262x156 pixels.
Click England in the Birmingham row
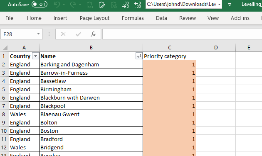24,90
